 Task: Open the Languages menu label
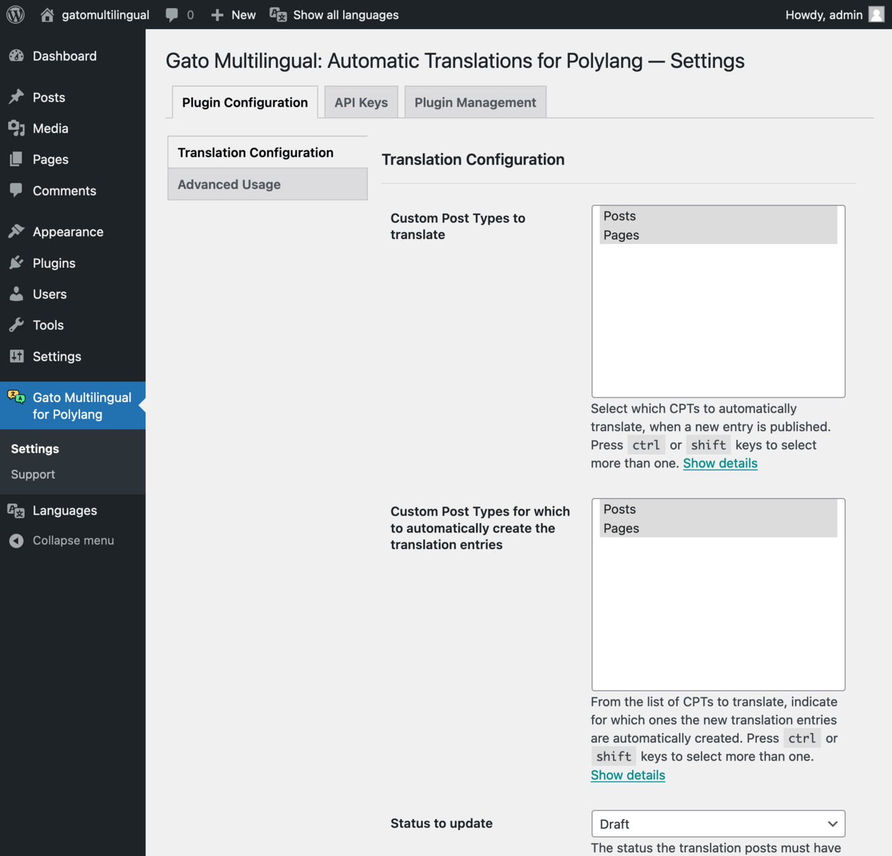[65, 510]
